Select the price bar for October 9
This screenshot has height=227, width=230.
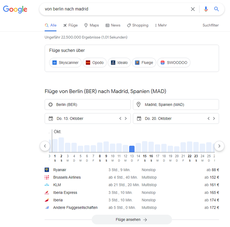click(106, 147)
